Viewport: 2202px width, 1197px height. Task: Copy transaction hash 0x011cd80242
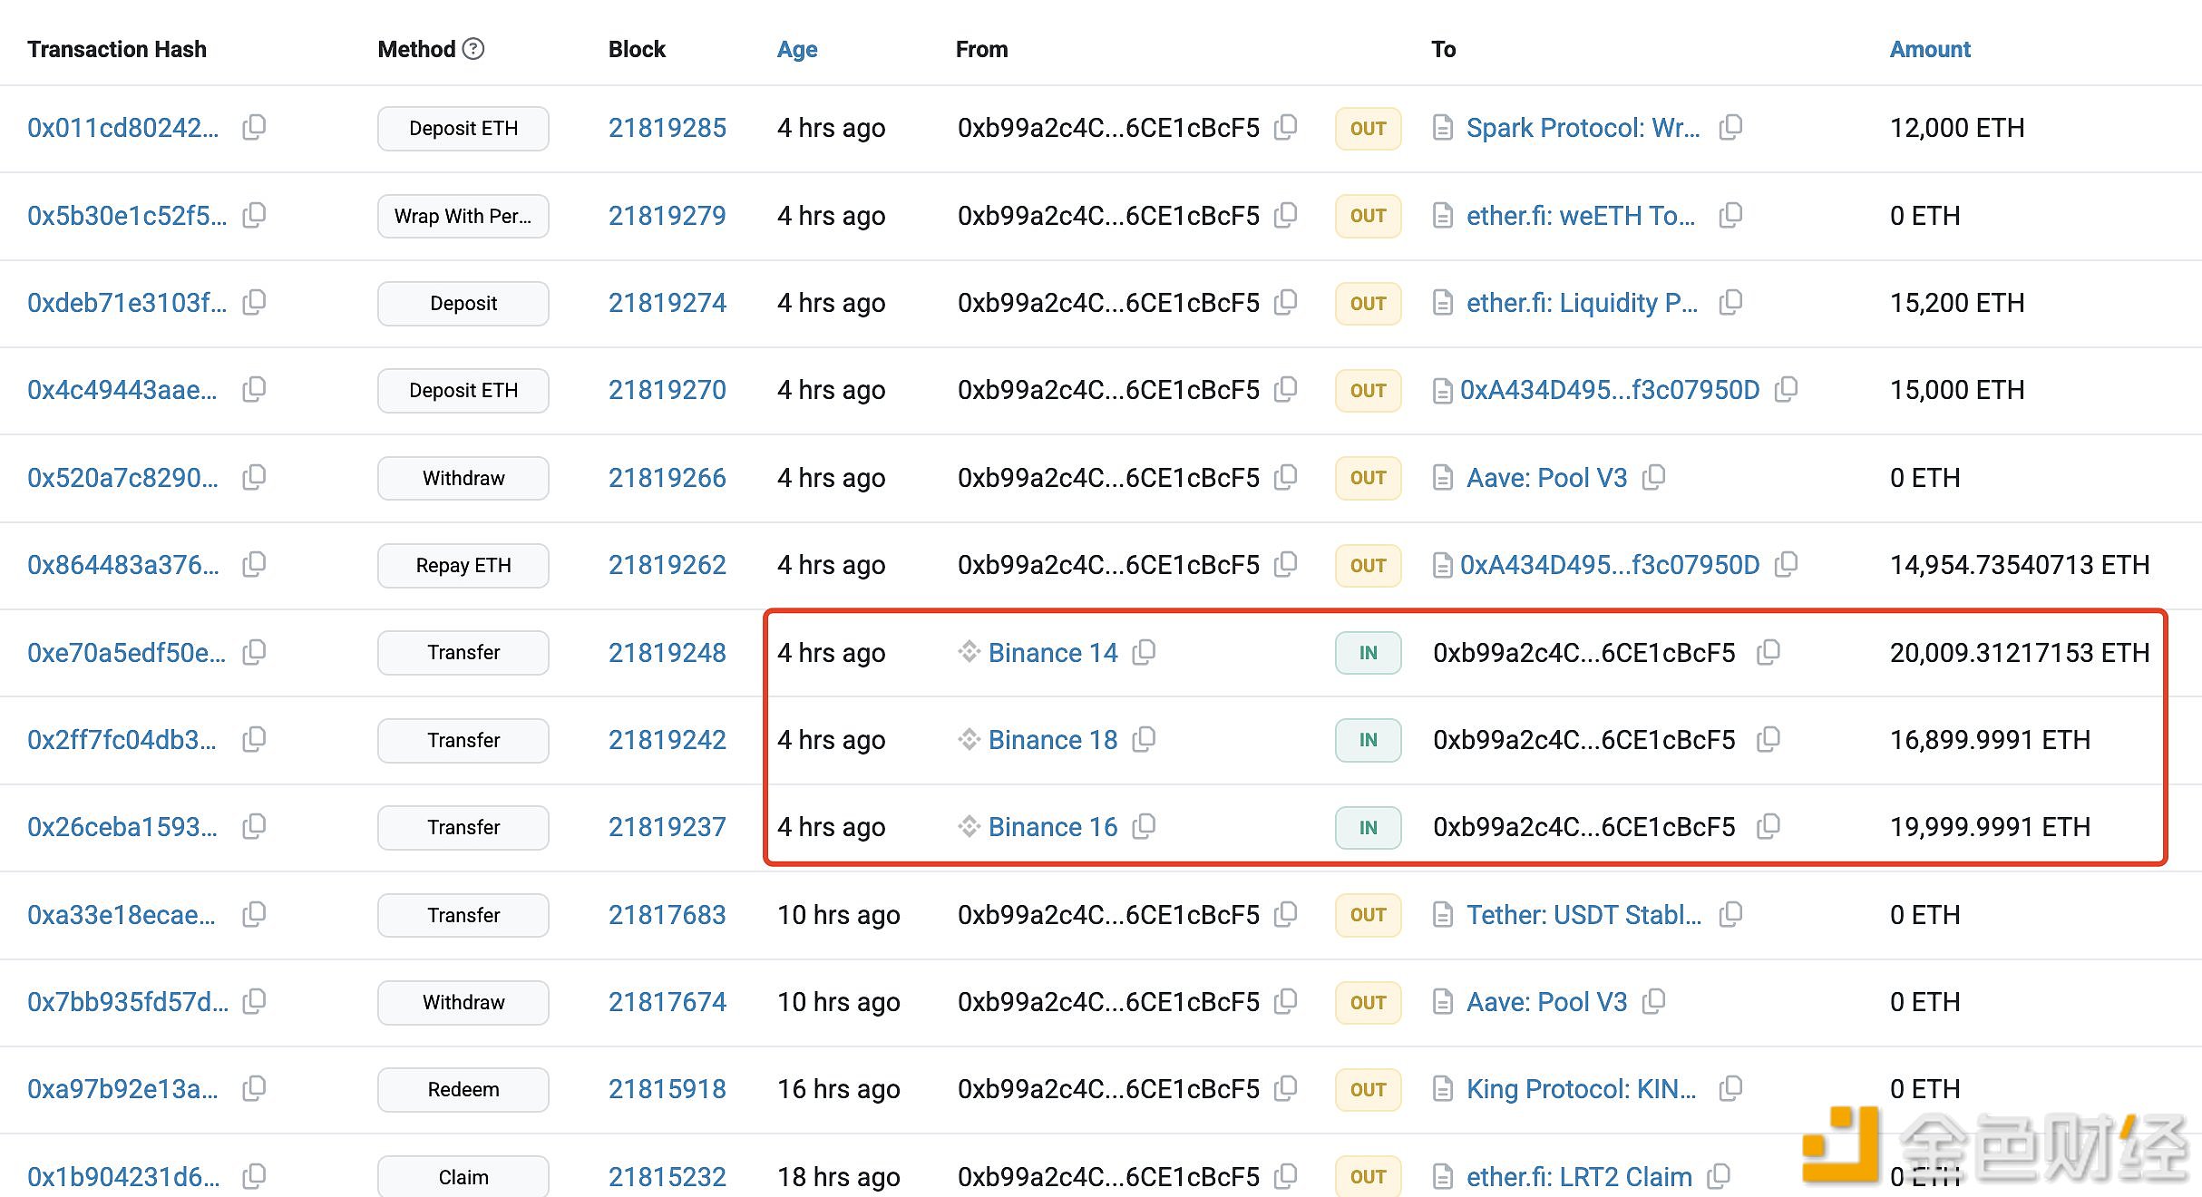click(254, 128)
